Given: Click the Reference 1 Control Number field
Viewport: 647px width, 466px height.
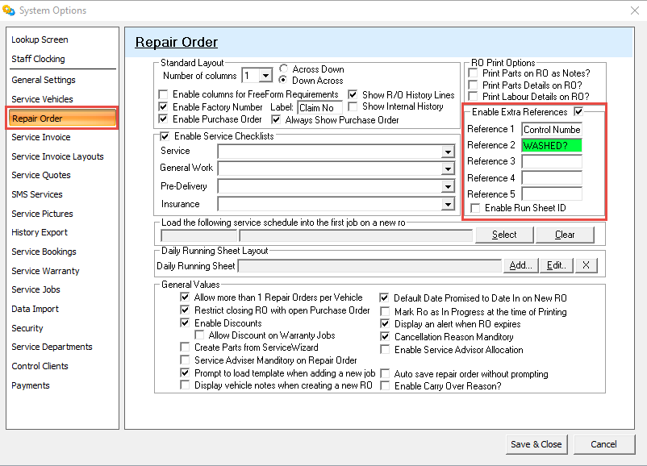Looking at the screenshot, I should click(x=552, y=130).
